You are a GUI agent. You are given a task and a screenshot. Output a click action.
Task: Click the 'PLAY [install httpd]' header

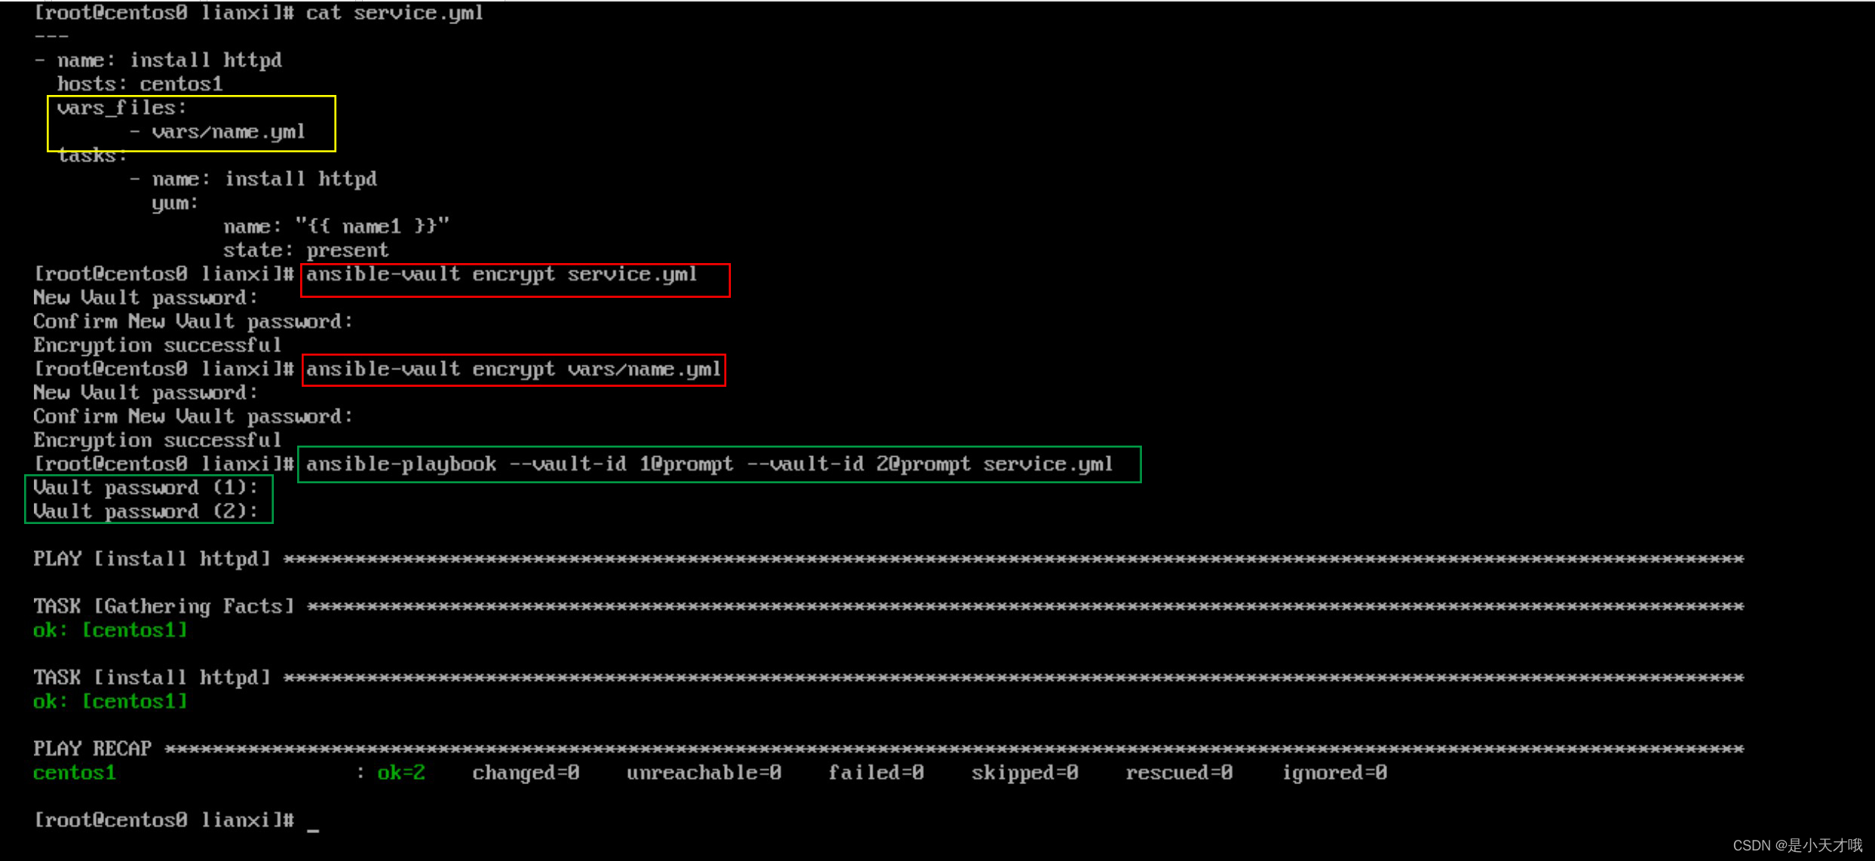pyautogui.click(x=151, y=559)
